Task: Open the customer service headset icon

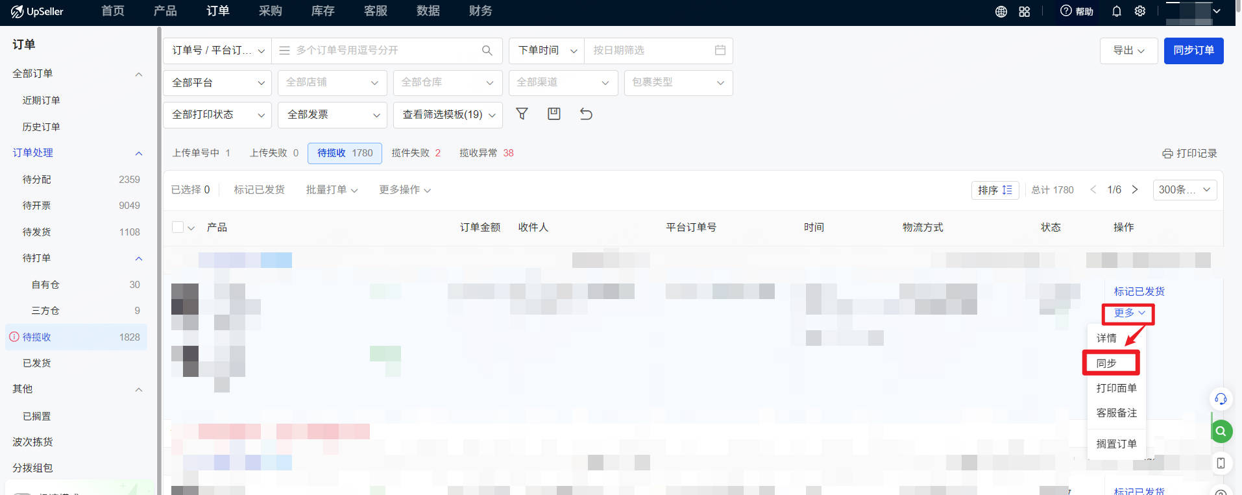Action: coord(1221,398)
